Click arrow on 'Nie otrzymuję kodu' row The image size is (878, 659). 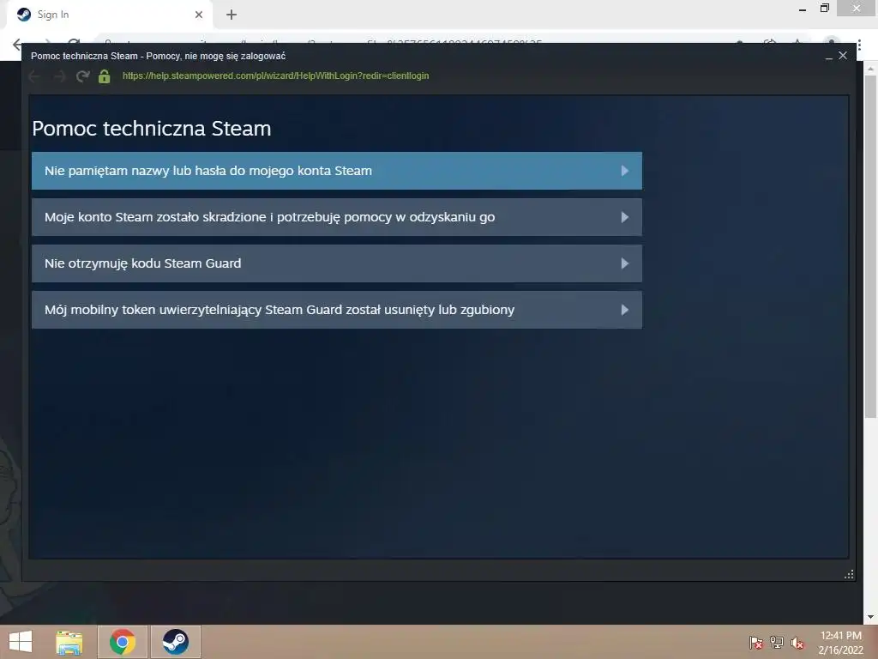tap(625, 263)
